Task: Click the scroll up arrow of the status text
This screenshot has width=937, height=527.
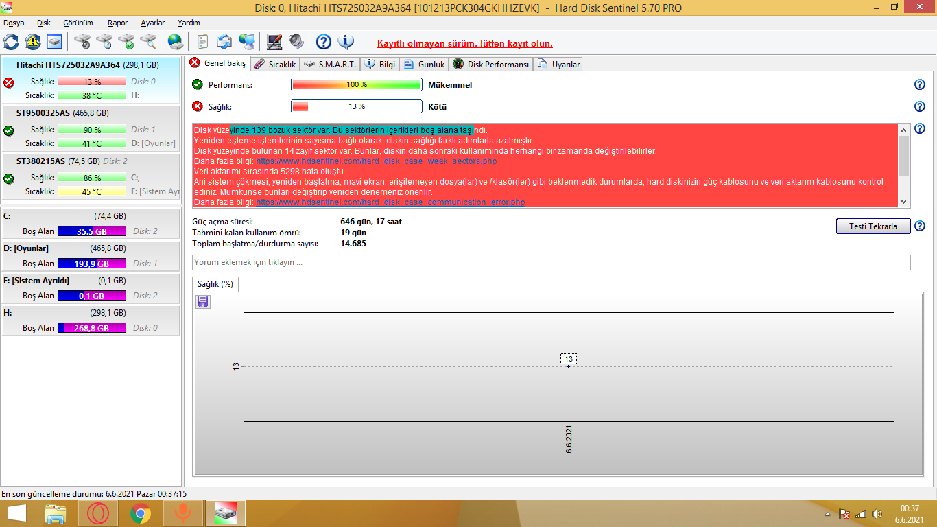Action: click(903, 130)
